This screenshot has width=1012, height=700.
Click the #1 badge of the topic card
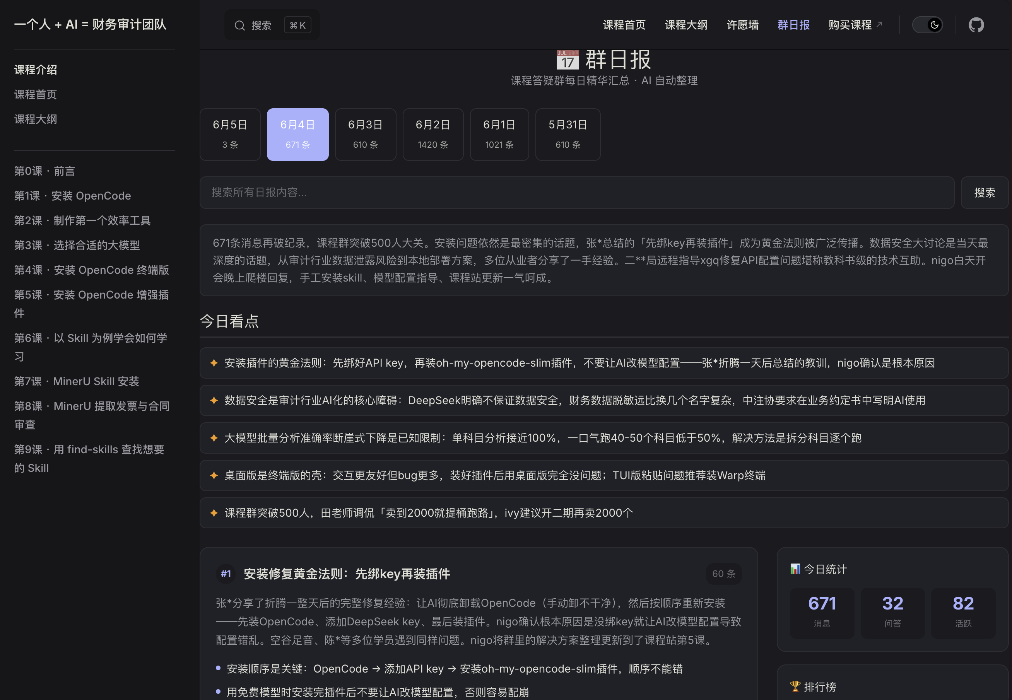tap(226, 574)
